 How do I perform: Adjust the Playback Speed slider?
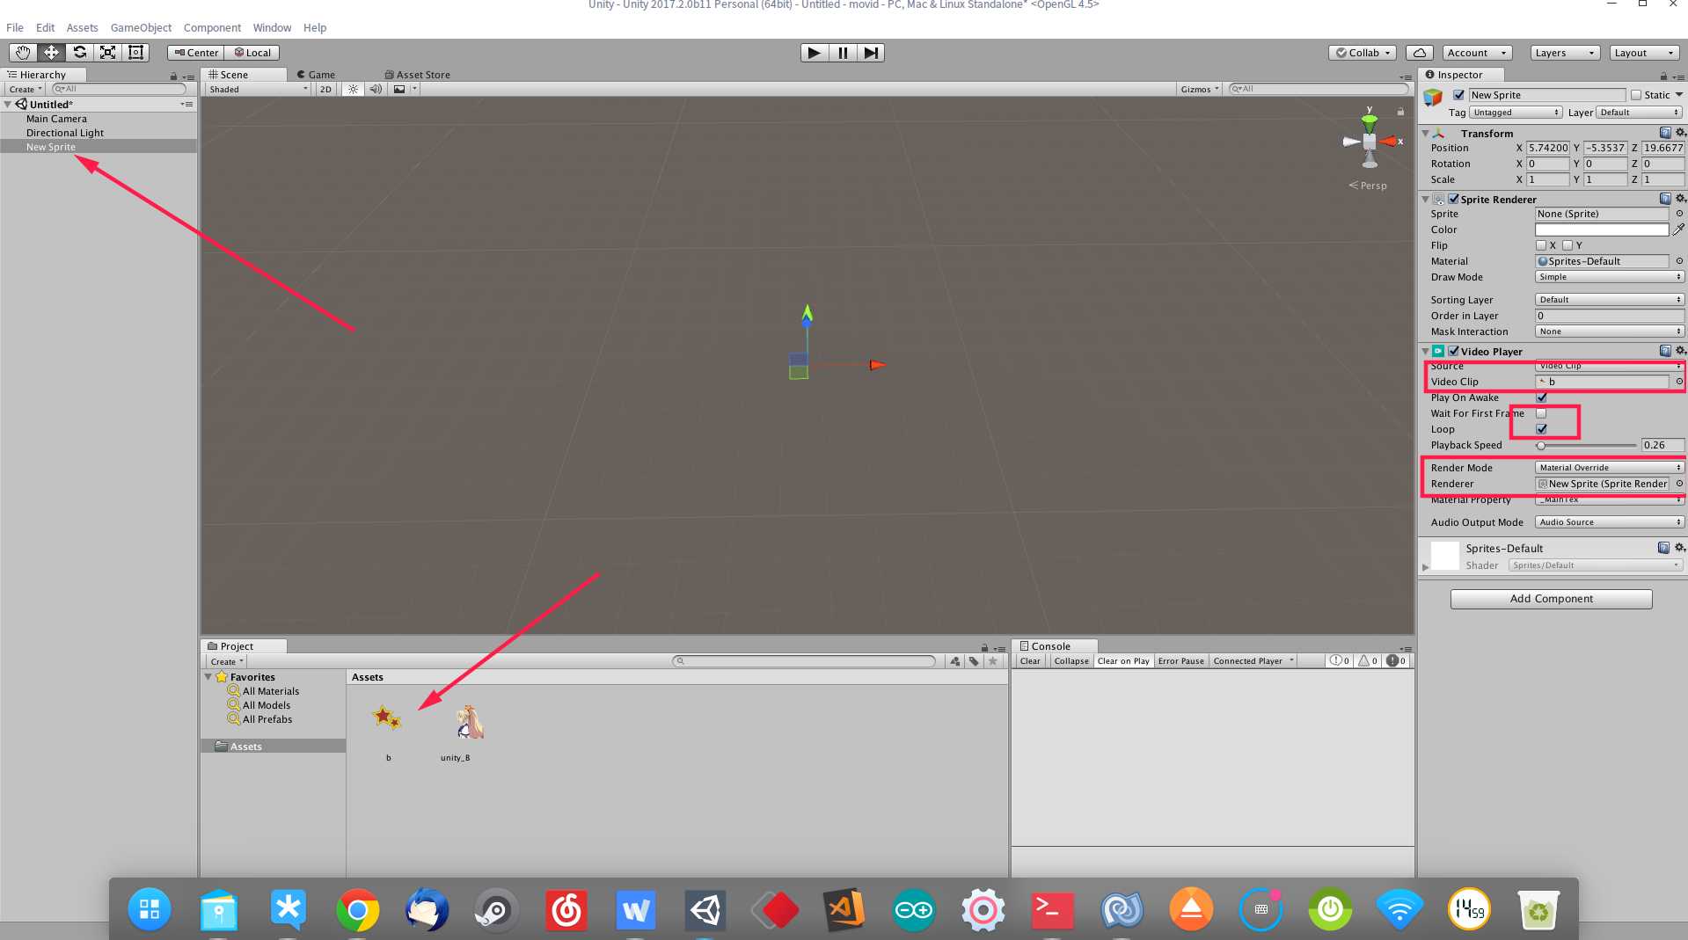click(x=1588, y=445)
